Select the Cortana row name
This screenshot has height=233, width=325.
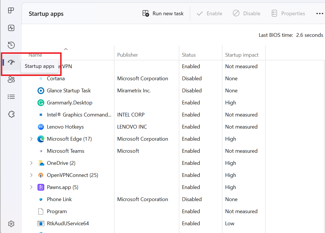[56, 79]
